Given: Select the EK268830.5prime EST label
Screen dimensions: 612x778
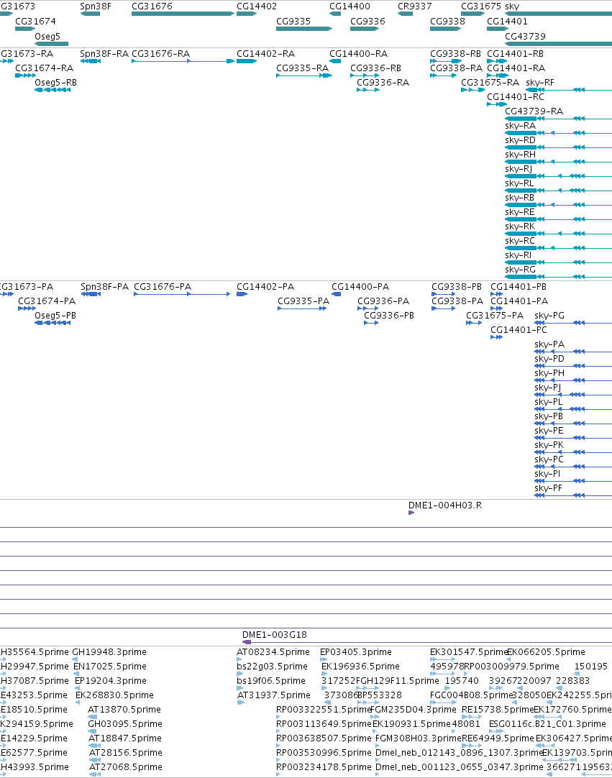Looking at the screenshot, I should tap(114, 695).
